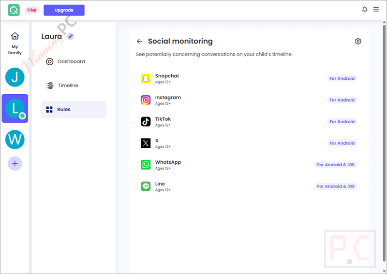Click the Rules grid icon
387x274 pixels.
[49, 110]
